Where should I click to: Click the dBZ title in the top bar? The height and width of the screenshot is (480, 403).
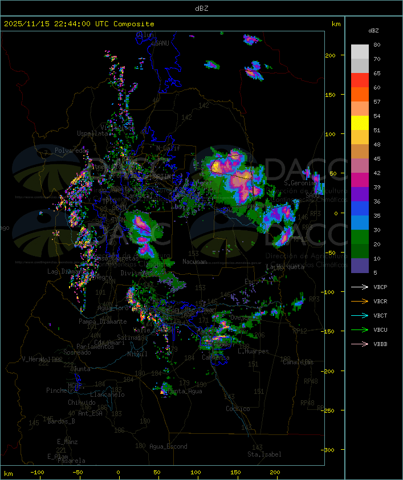click(x=202, y=9)
